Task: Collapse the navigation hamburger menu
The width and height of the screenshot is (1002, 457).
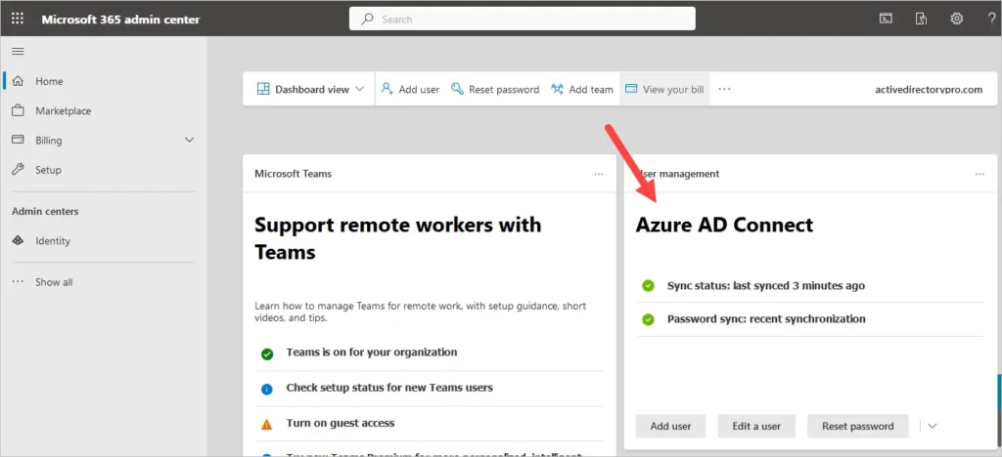Action: pos(18,52)
